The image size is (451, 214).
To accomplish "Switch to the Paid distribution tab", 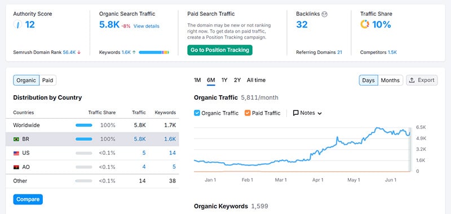I will pyautogui.click(x=48, y=80).
